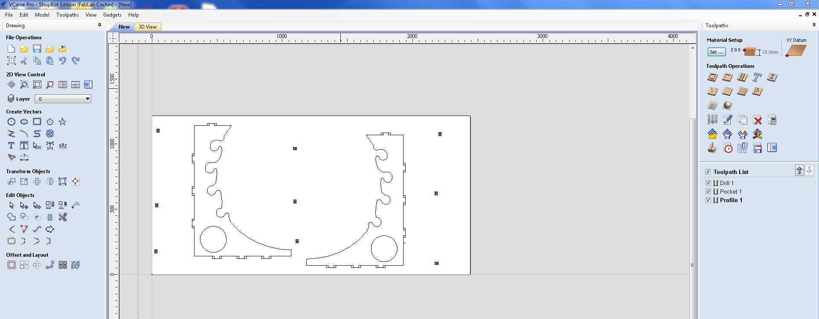Open the Layer dropdown list
This screenshot has height=319, width=819.
(x=63, y=99)
